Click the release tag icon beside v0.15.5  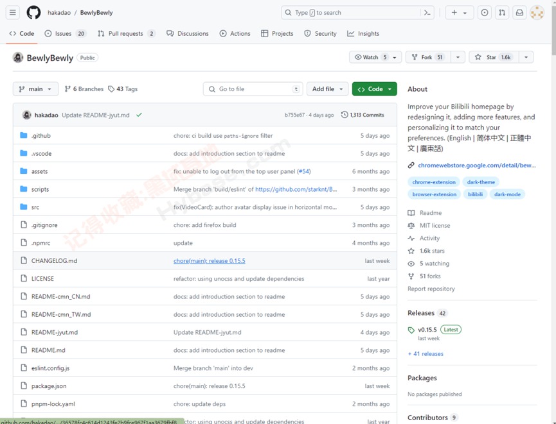(411, 330)
